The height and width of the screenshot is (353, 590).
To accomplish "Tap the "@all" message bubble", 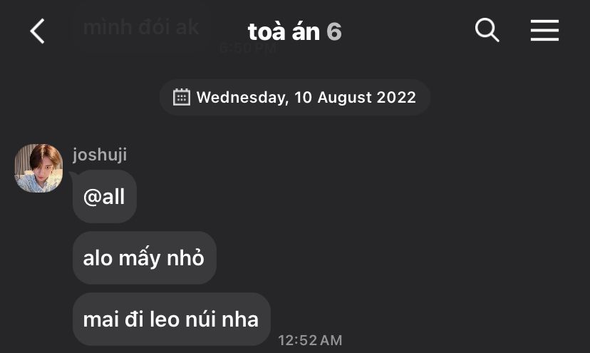I will (x=104, y=197).
